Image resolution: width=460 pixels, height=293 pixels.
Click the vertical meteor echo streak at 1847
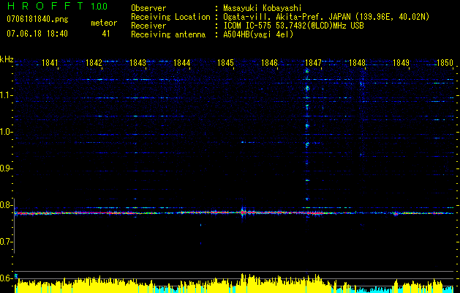(x=307, y=141)
